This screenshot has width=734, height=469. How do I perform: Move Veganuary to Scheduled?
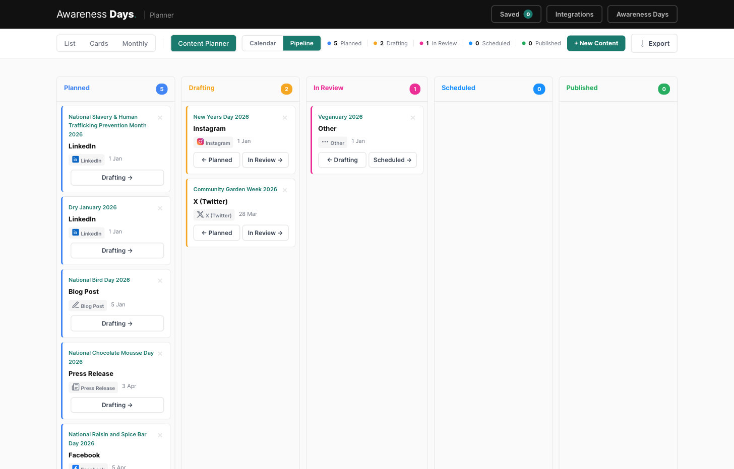pyautogui.click(x=393, y=160)
